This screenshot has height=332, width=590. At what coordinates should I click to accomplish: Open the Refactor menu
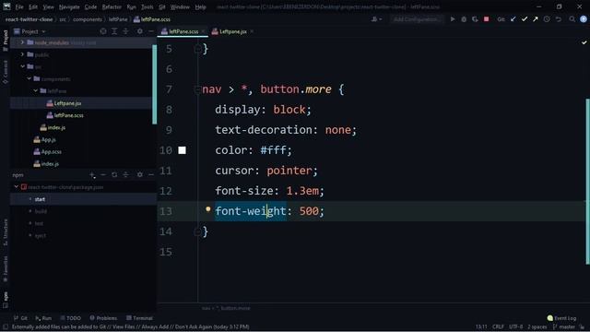(112, 6)
